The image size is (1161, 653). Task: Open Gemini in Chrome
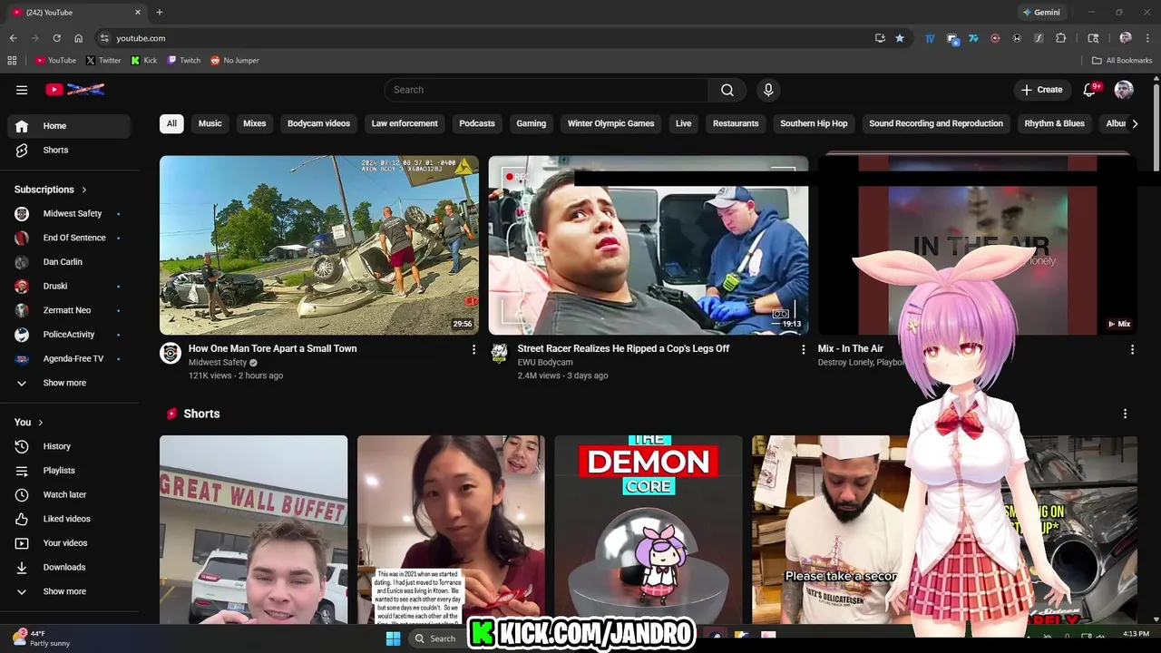pos(1041,12)
